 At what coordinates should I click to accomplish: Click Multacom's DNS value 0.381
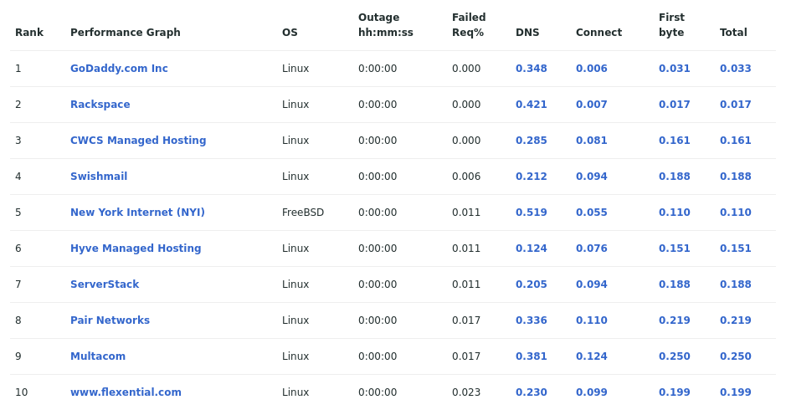(x=532, y=356)
